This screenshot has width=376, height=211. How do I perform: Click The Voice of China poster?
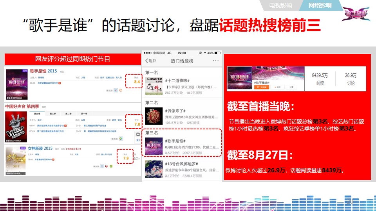click(x=16, y=127)
